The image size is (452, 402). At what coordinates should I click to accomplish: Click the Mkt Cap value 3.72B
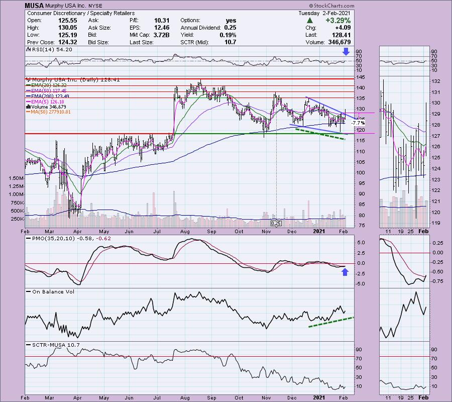[x=162, y=35]
